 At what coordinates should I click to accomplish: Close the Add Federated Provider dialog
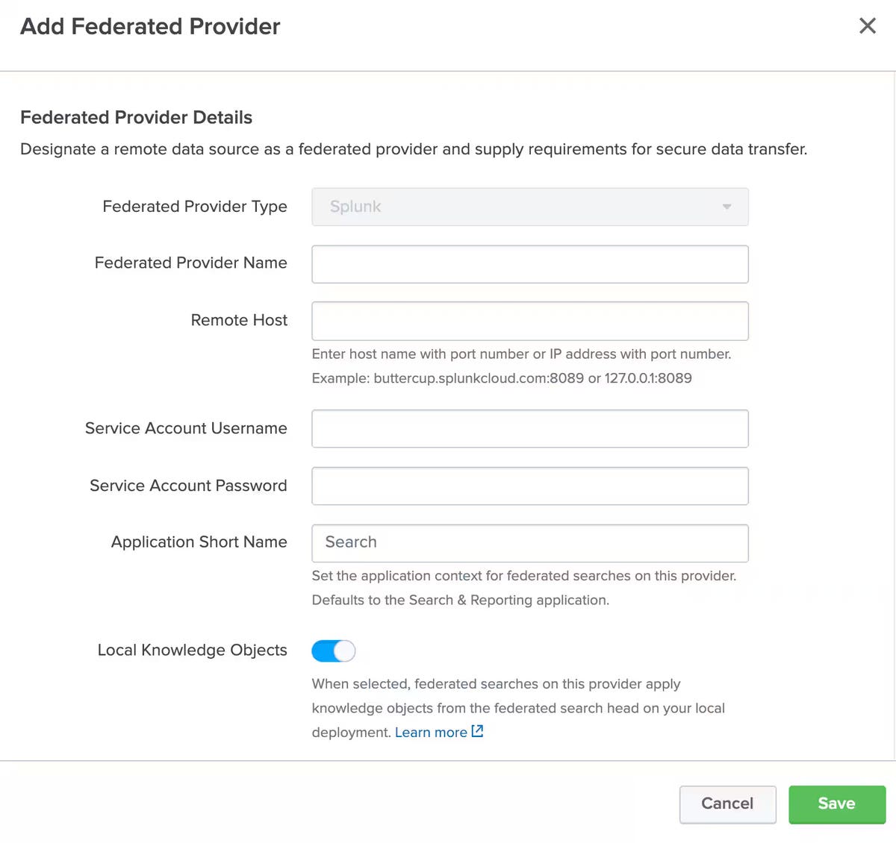tap(867, 26)
